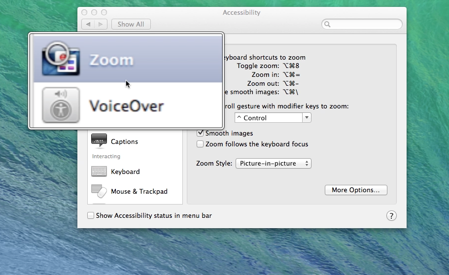Click the Captions speech bubble icon
449x275 pixels.
tap(99, 140)
